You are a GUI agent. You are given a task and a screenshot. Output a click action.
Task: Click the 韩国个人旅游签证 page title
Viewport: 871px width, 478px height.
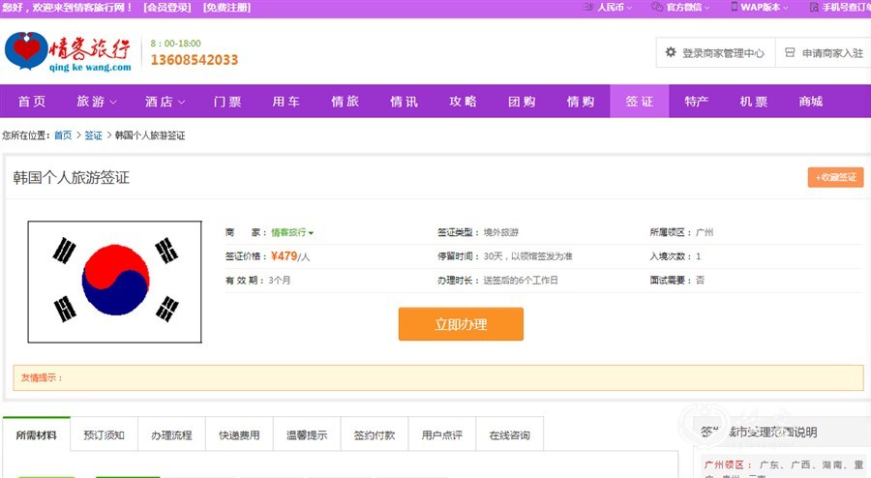pos(71,178)
